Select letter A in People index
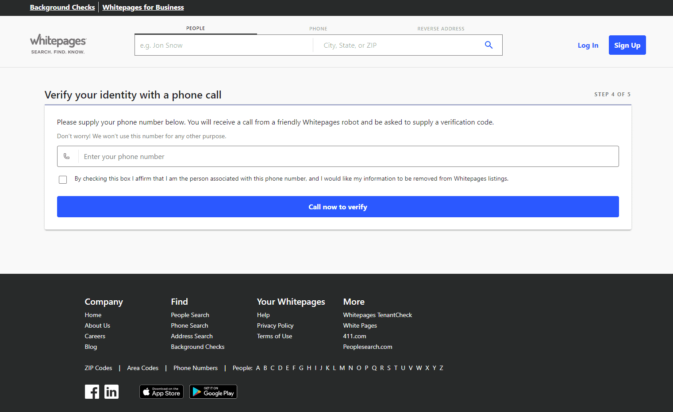The width and height of the screenshot is (673, 412). click(x=258, y=368)
